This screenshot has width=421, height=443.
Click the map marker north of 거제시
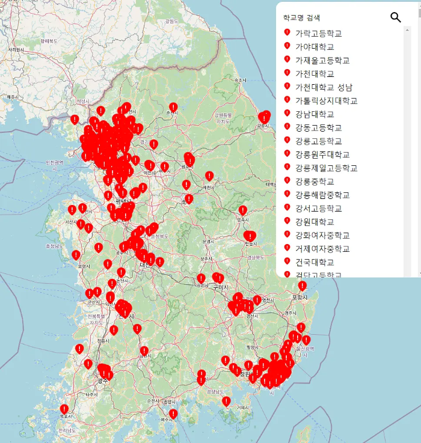[226, 402]
